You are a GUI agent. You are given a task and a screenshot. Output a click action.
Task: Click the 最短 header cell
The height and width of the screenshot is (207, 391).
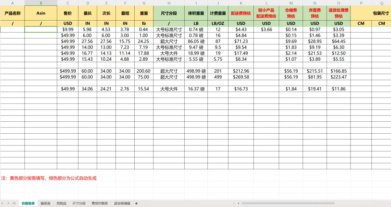(x=125, y=13)
